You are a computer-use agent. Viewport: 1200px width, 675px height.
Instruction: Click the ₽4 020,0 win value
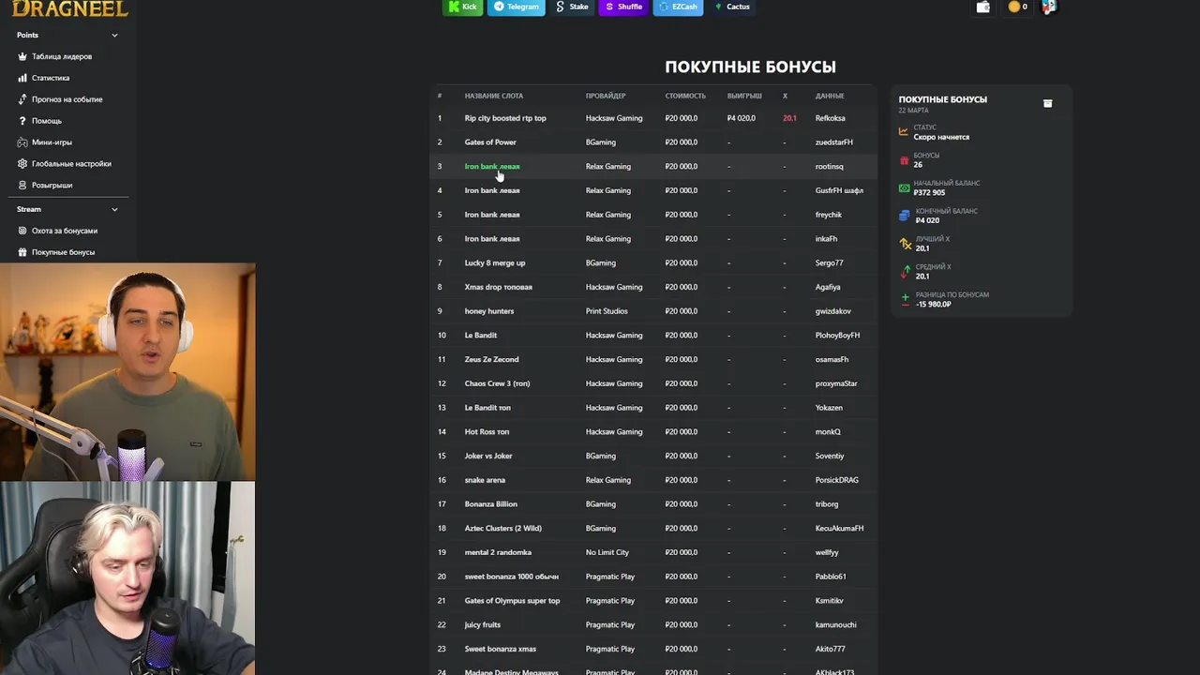(741, 118)
